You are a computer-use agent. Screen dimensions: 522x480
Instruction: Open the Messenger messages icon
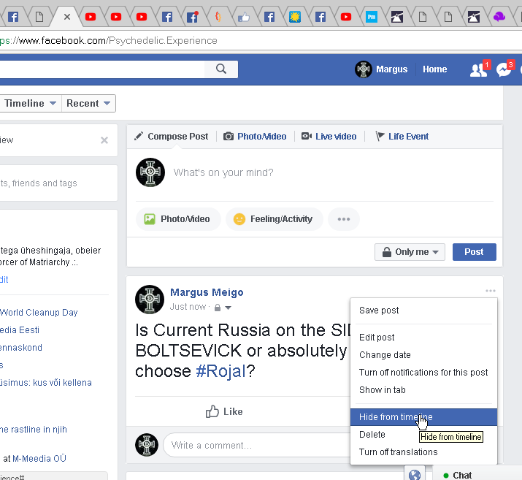click(503, 70)
